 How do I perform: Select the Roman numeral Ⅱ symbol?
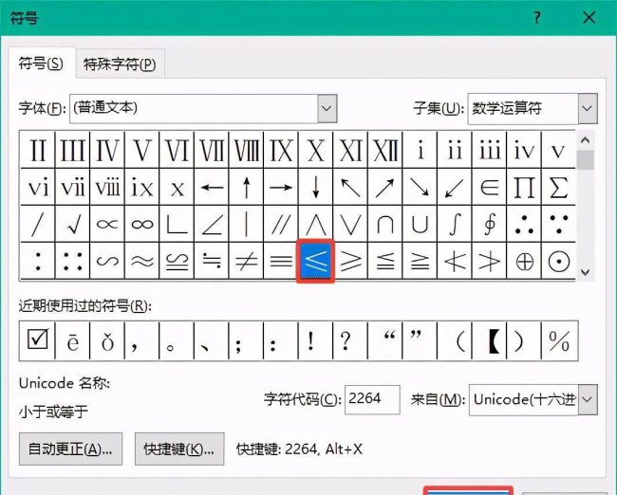pos(38,150)
